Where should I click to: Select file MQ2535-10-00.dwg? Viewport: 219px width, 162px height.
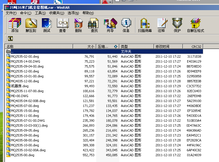(x=105, y=145)
